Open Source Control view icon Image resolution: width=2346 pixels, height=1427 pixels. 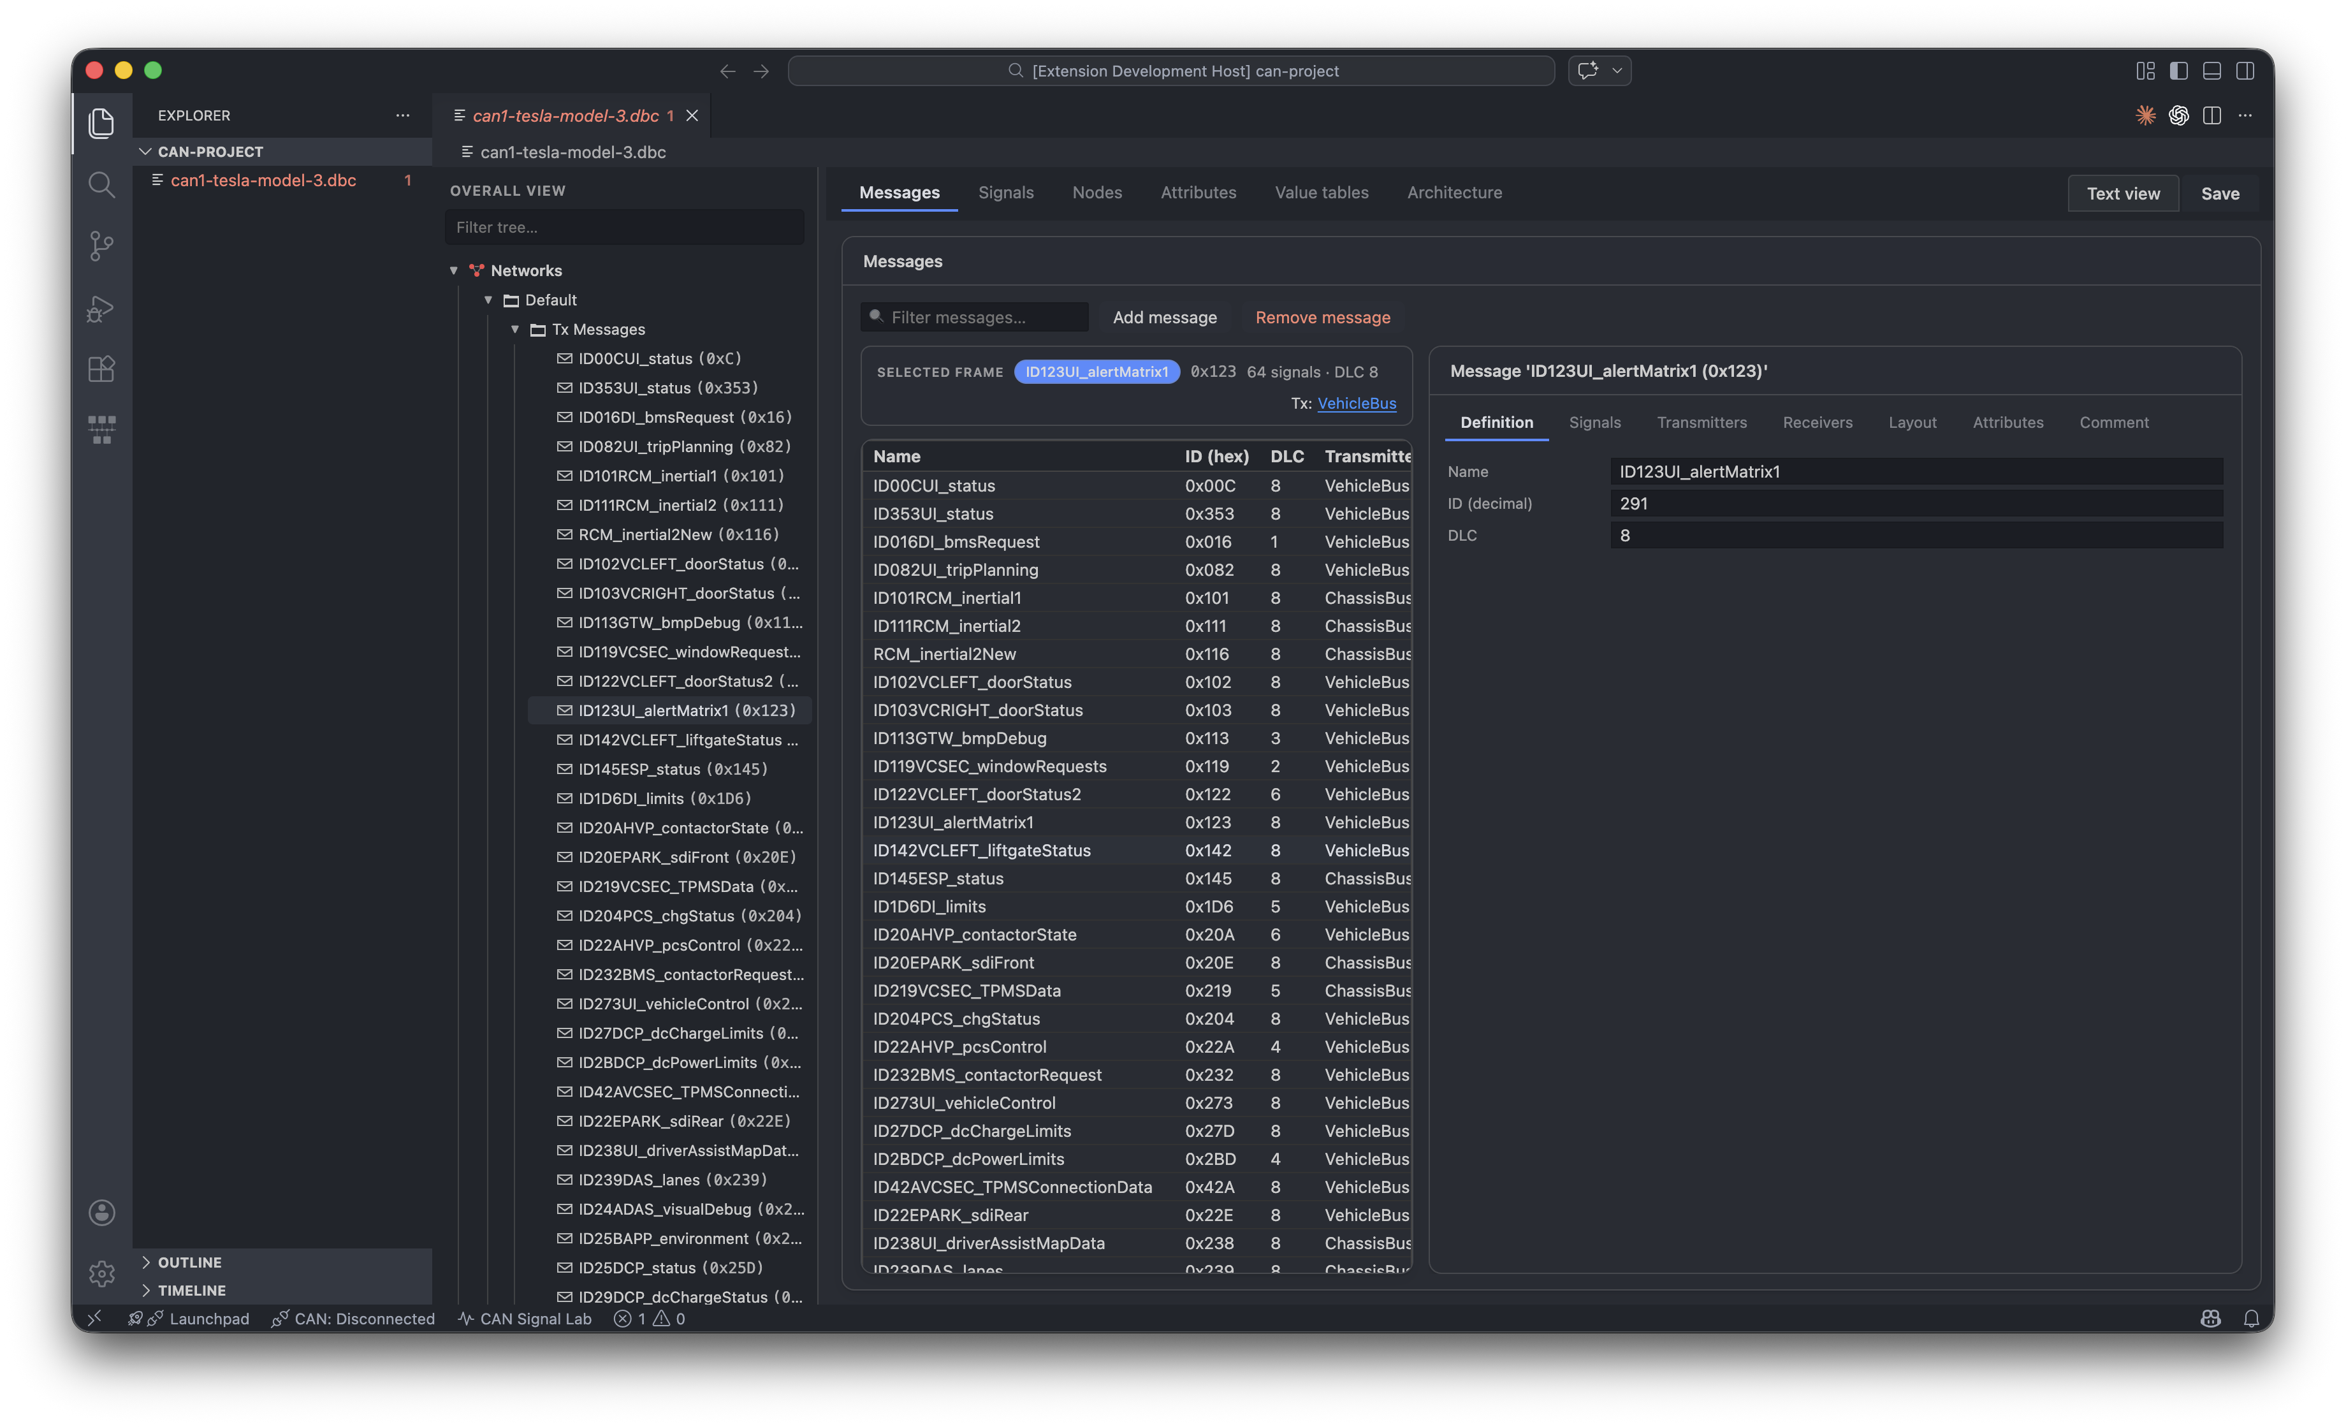pos(101,245)
